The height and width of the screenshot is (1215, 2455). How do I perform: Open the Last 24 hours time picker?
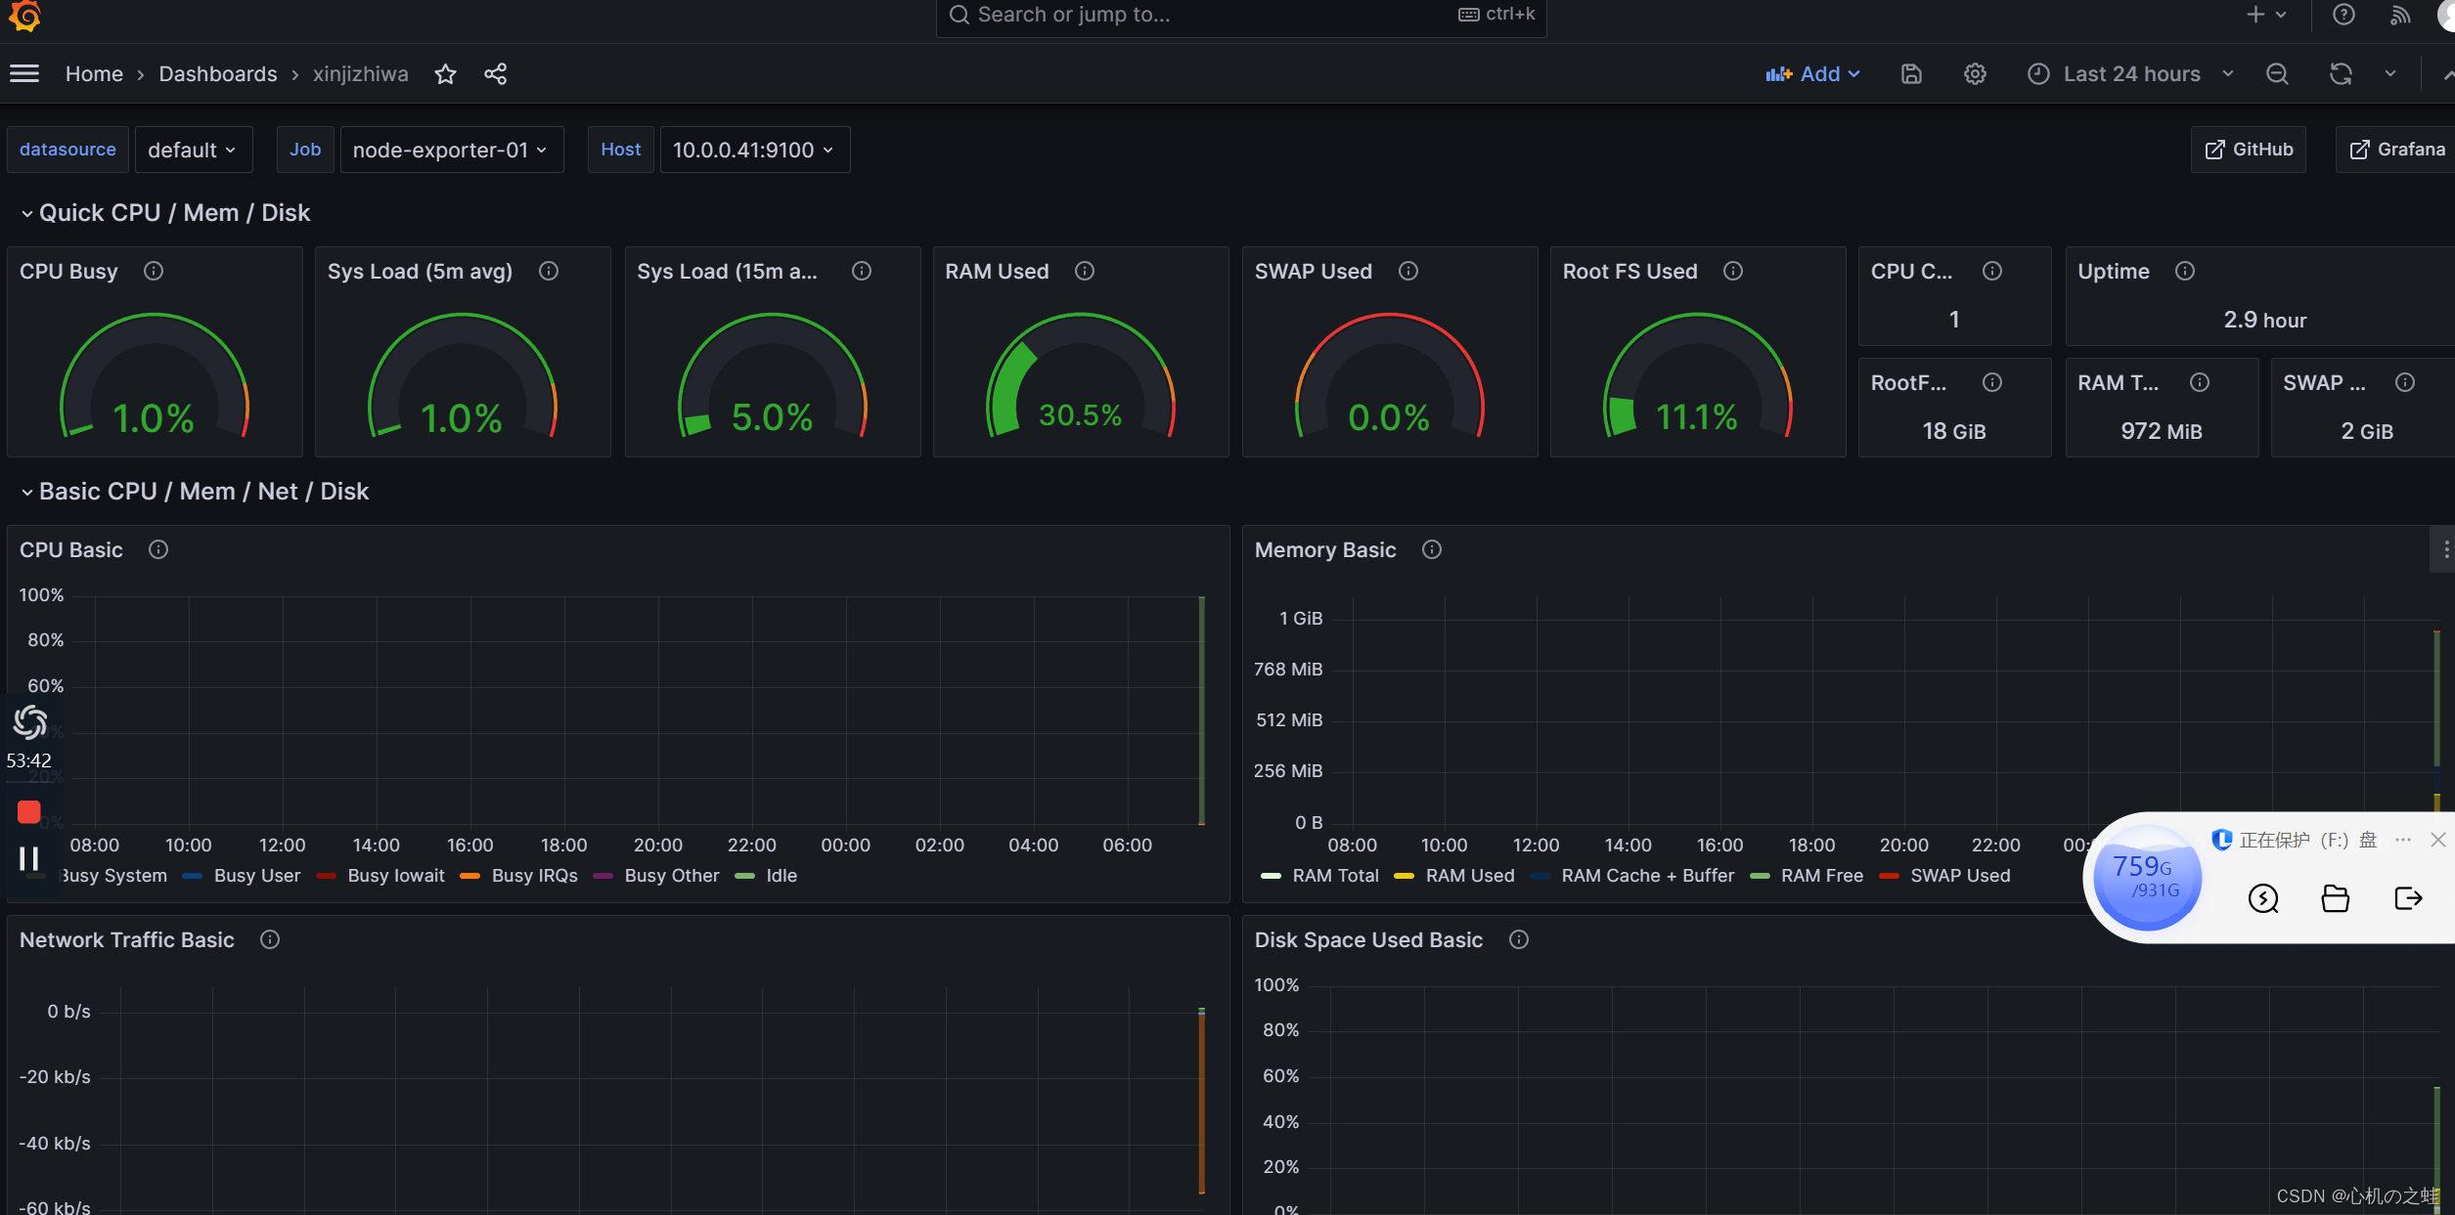point(2130,74)
